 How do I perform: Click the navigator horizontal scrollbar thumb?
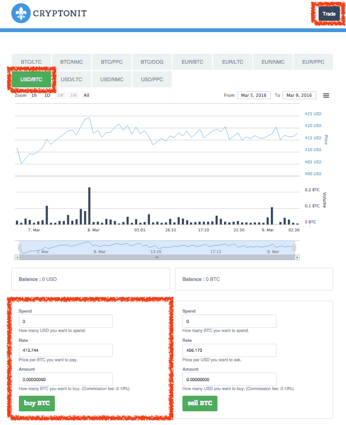[157, 257]
